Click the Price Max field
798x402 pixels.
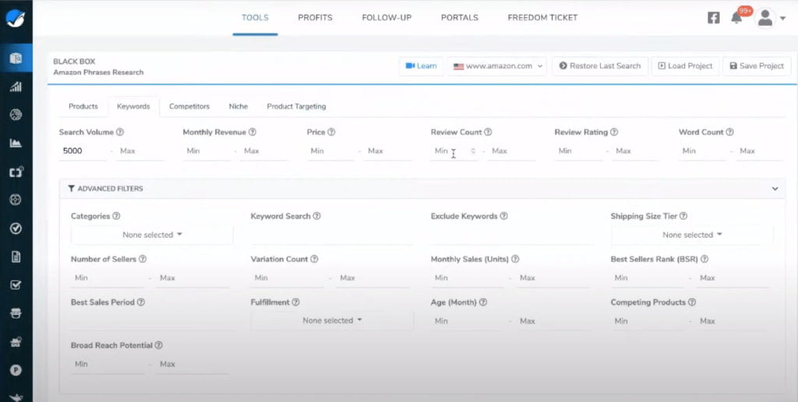pos(388,151)
